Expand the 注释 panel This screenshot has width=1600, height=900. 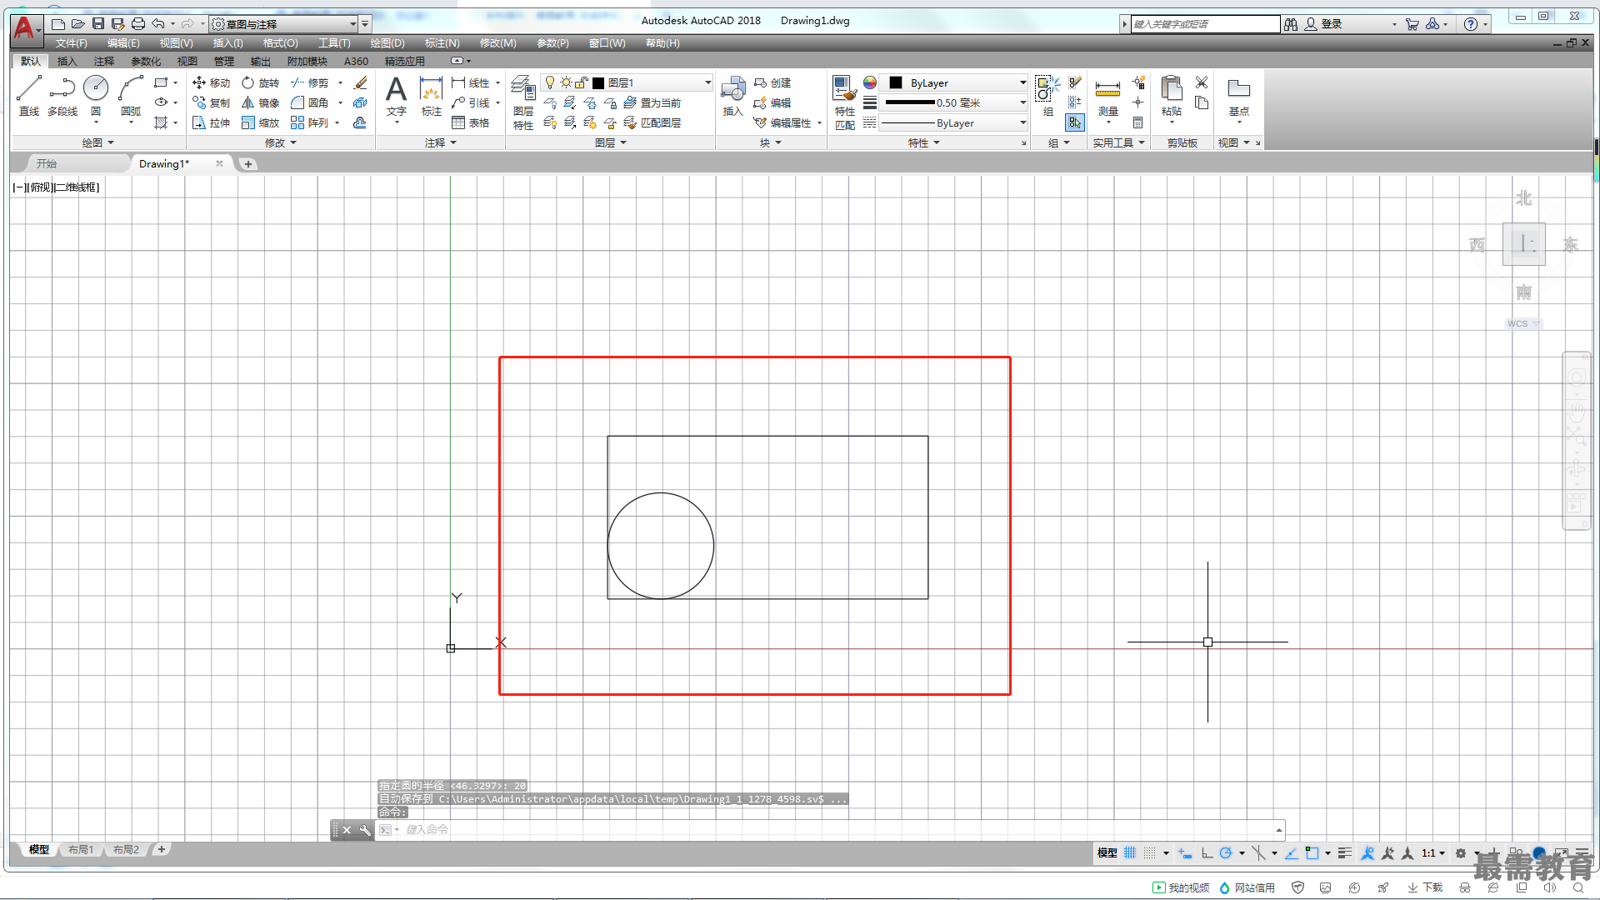(x=441, y=142)
